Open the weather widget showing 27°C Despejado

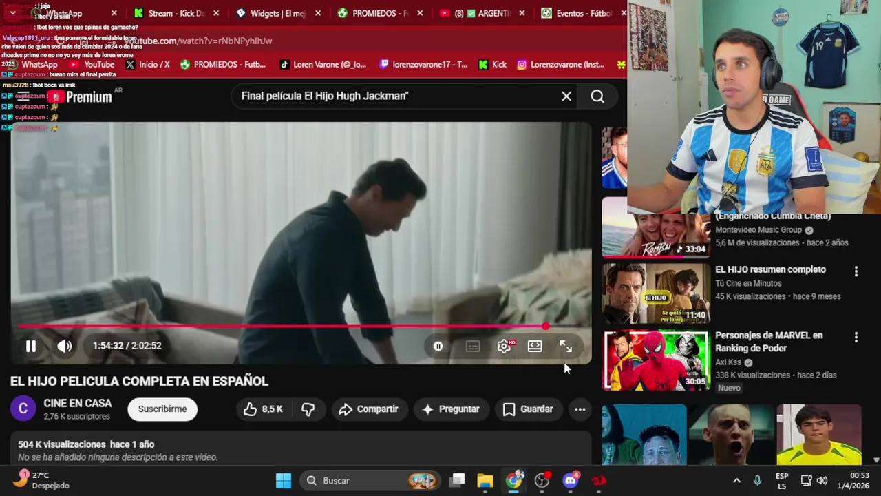[x=41, y=481]
